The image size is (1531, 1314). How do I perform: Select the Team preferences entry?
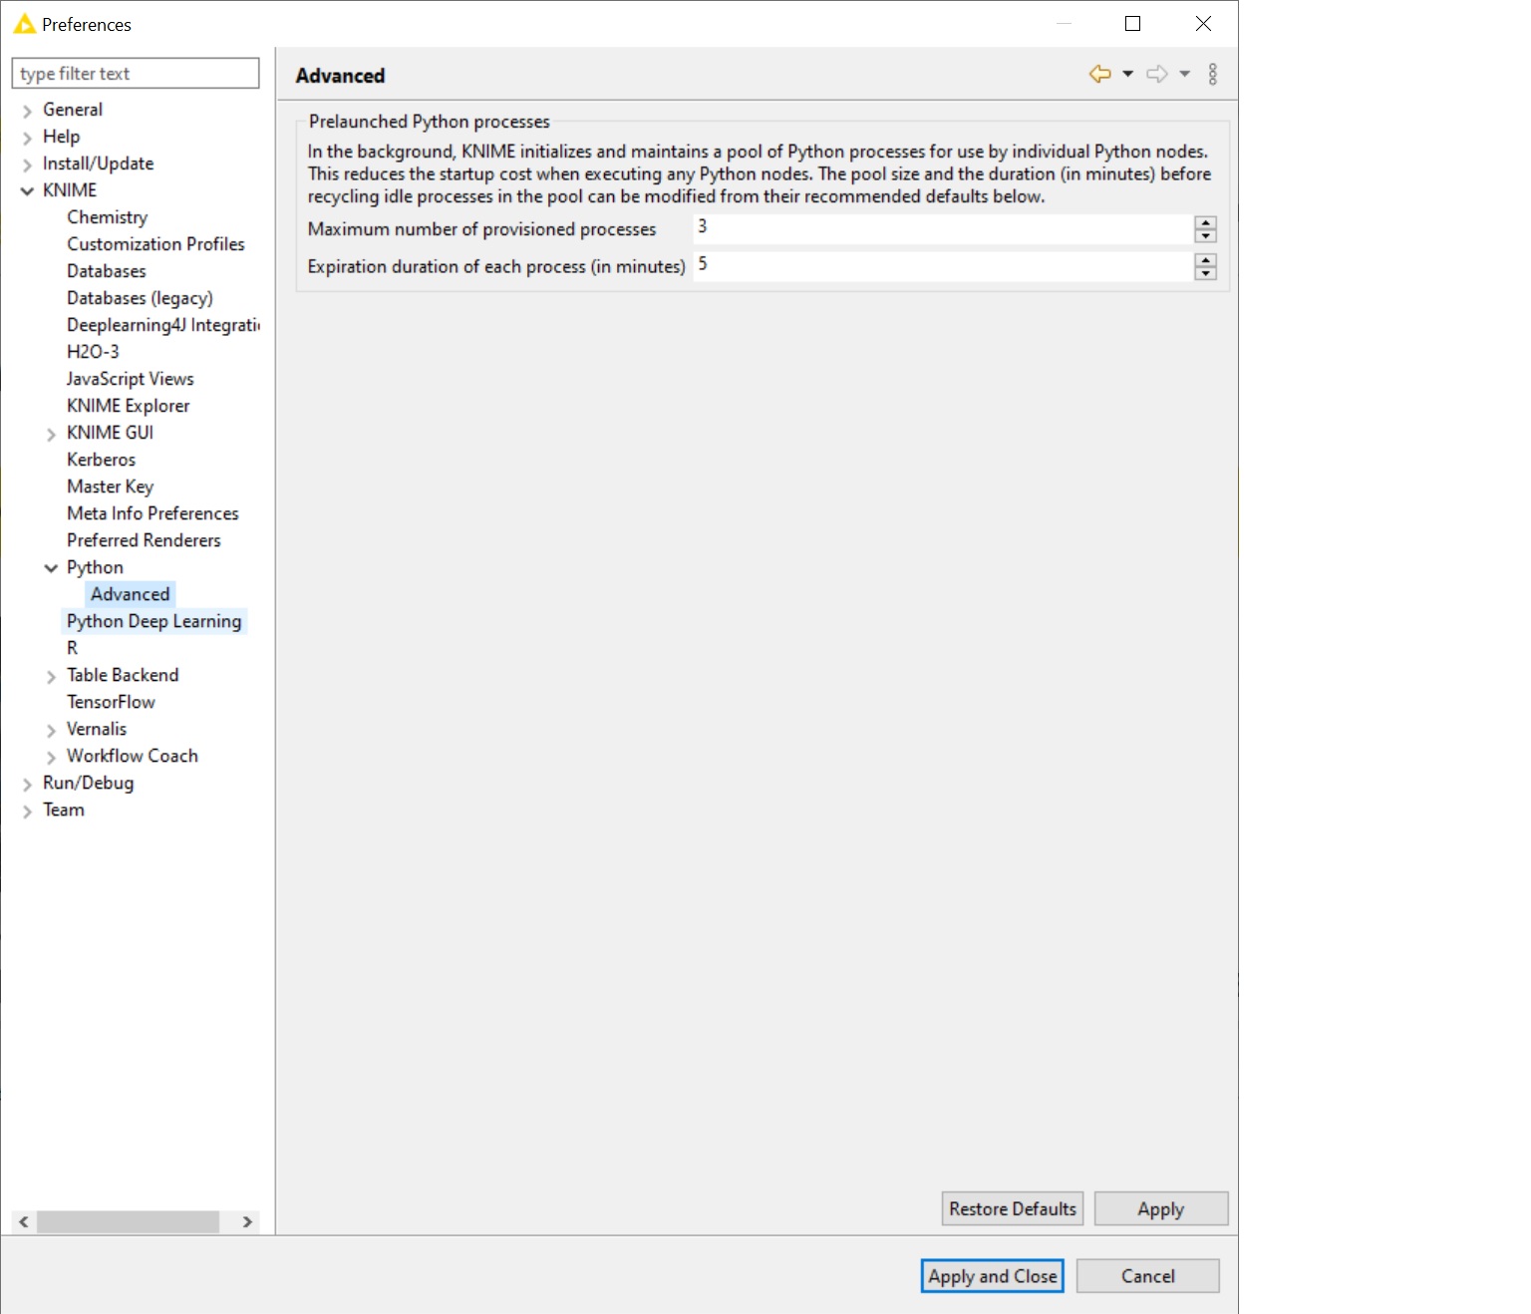pos(63,810)
